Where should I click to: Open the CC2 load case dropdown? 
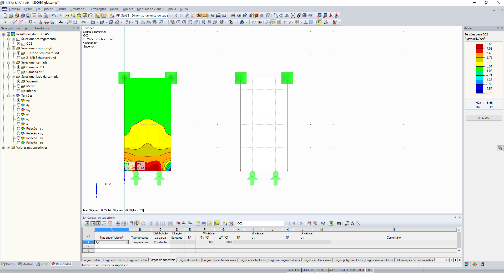[x=286, y=223]
